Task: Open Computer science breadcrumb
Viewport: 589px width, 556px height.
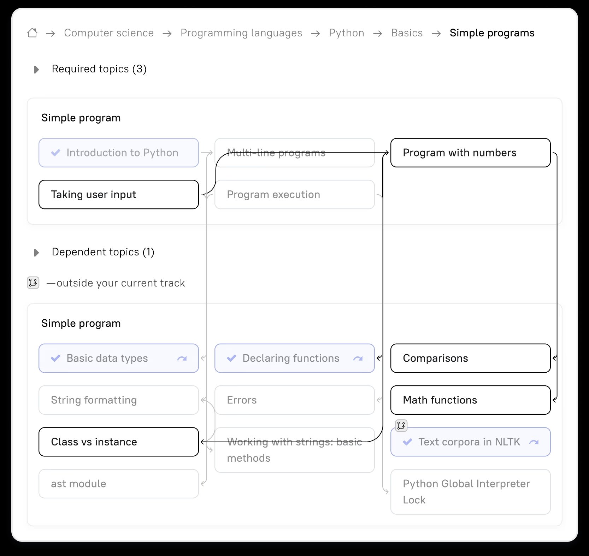Action: (109, 33)
